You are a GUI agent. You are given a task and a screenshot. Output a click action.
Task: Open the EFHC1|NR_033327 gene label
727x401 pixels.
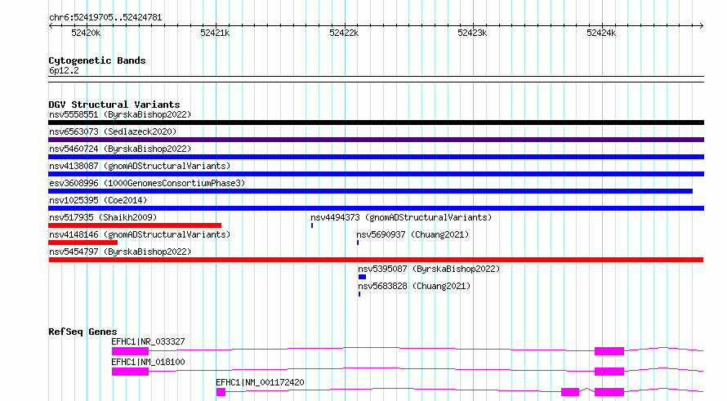[x=148, y=341]
